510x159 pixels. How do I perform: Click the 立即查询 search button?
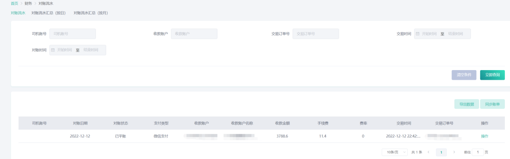coord(492,75)
